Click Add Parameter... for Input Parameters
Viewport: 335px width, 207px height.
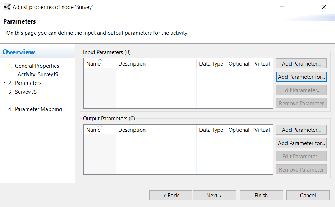pyautogui.click(x=301, y=64)
